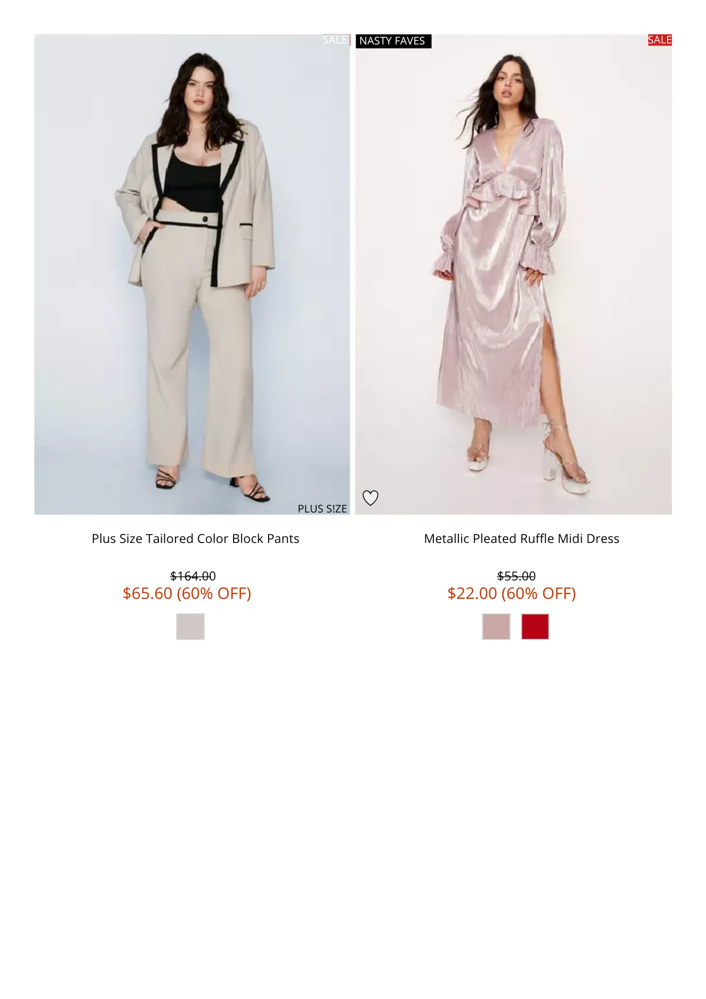The height and width of the screenshot is (999, 706).
Task: Open Metallic Pleated Ruffle Midi Dress title
Action: click(521, 538)
